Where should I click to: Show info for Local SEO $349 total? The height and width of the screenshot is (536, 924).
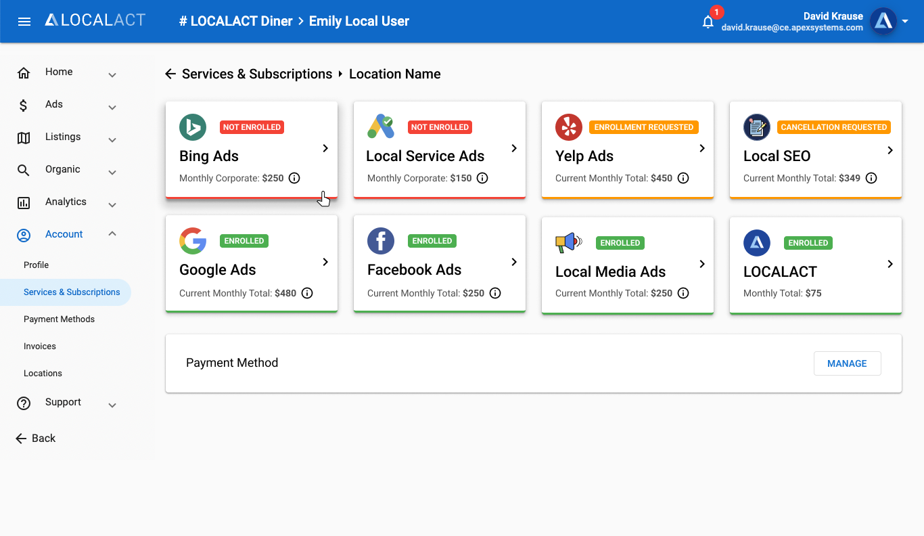point(871,179)
